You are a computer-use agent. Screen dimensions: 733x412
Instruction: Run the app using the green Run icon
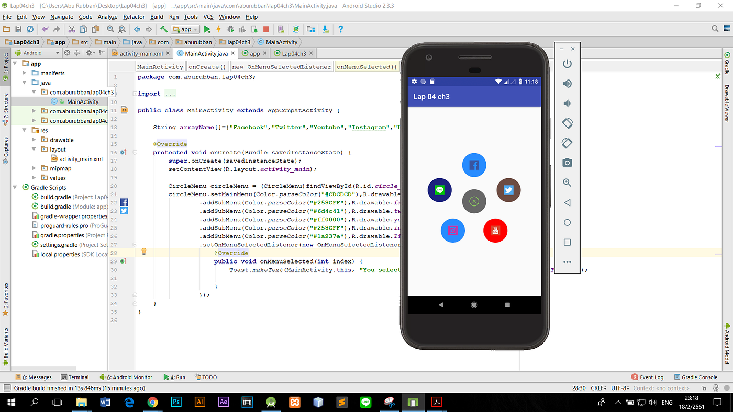point(207,29)
